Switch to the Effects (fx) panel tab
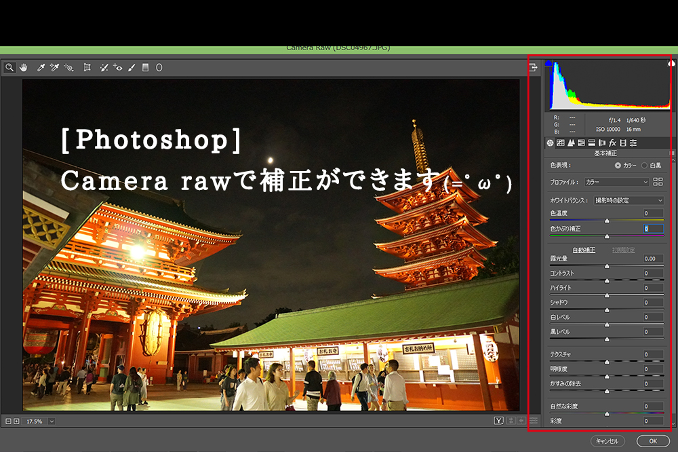 613,143
